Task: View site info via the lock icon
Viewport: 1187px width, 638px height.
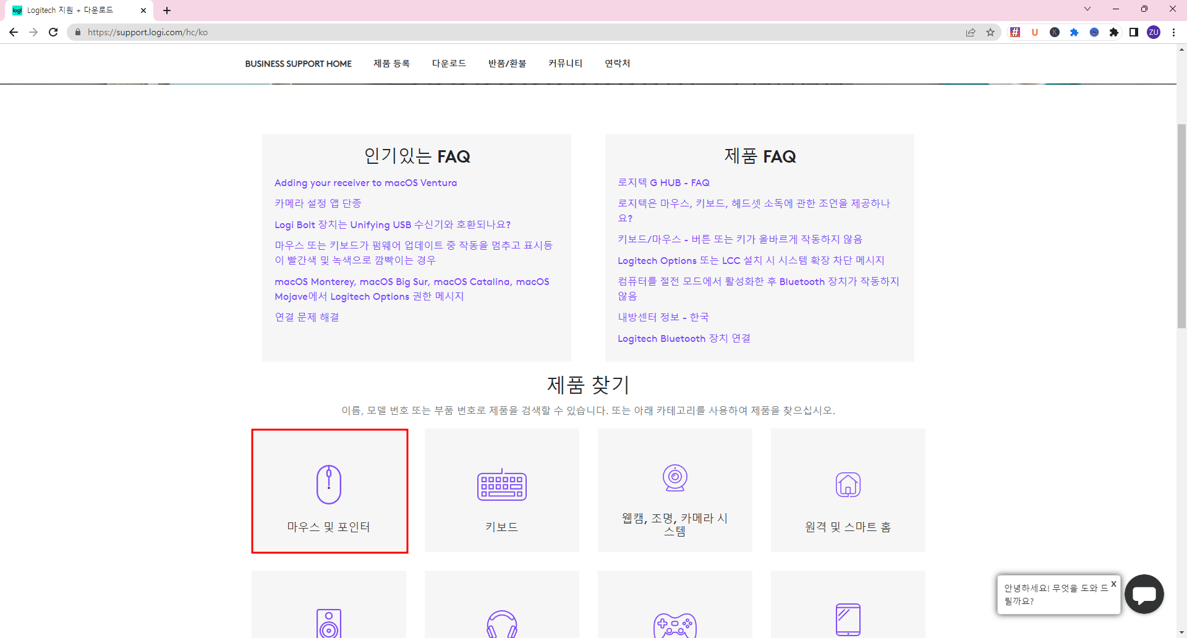Action: (78, 32)
